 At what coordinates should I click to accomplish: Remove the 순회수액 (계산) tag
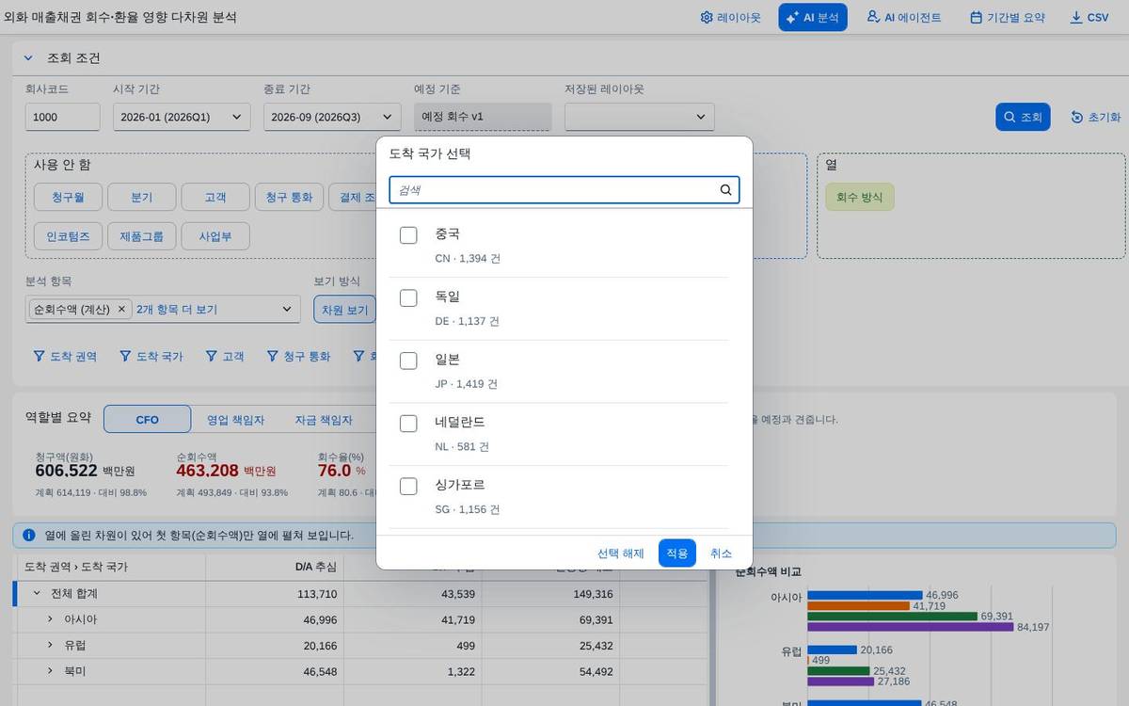point(121,309)
